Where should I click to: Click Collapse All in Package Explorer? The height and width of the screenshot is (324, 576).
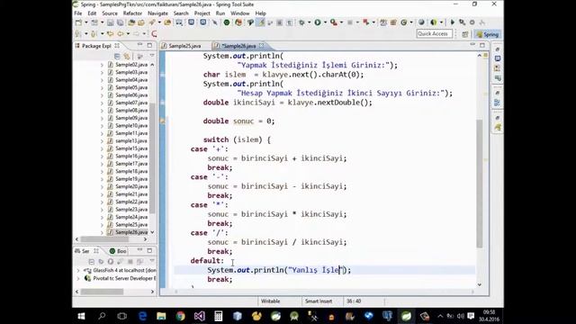click(x=117, y=56)
